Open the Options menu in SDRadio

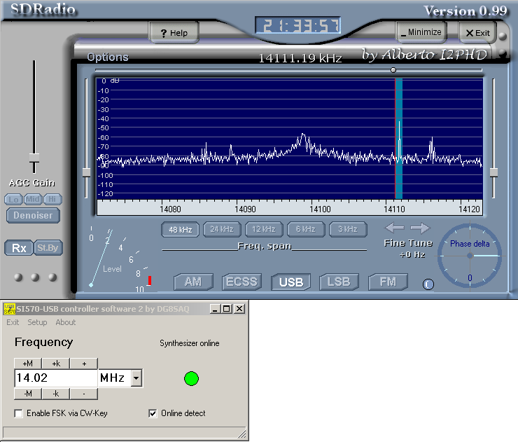108,57
